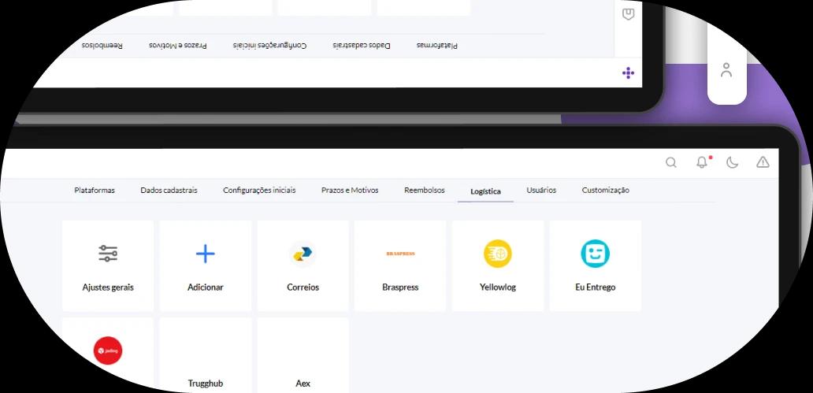Image resolution: width=813 pixels, height=393 pixels.
Task: Open the Yellowlog carrier icon
Action: point(497,254)
